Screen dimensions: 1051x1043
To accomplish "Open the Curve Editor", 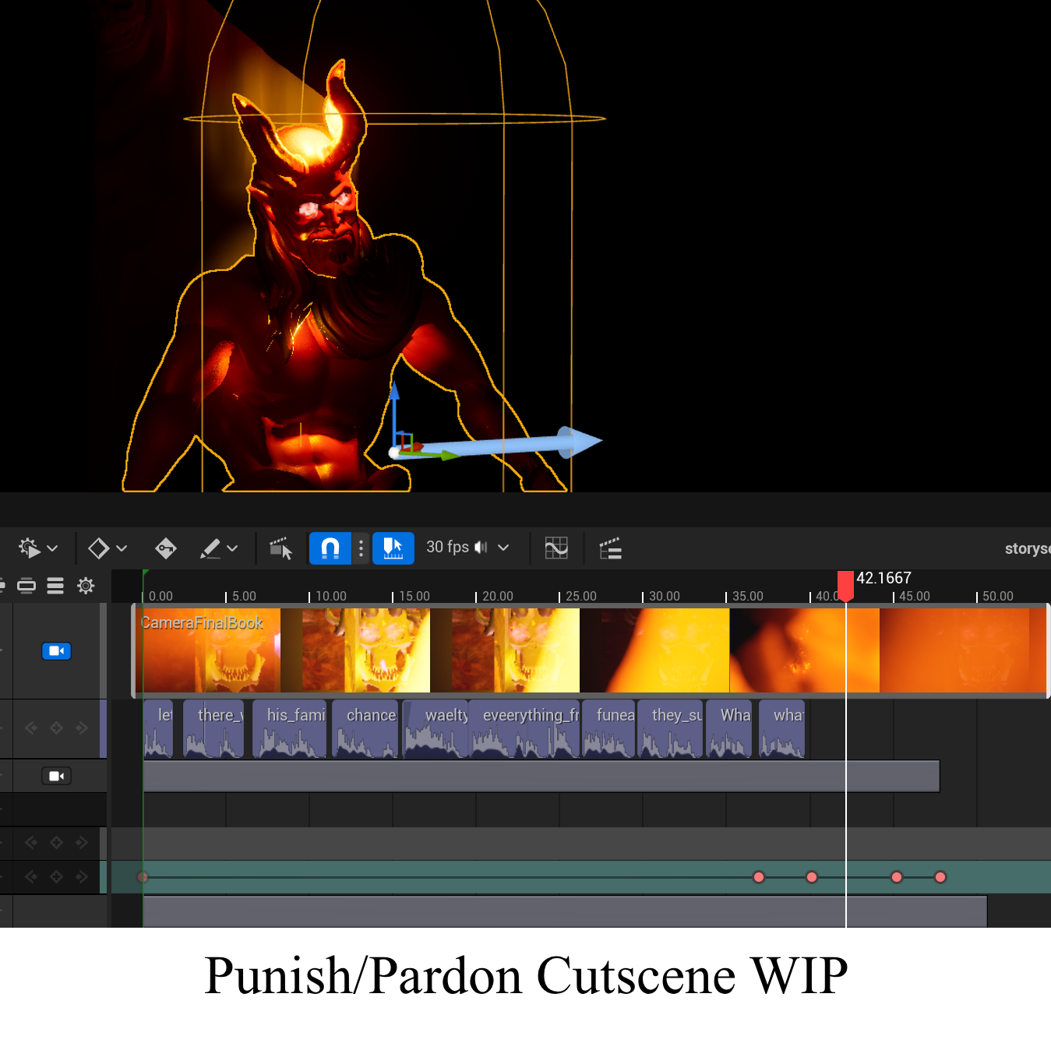I will coord(556,548).
